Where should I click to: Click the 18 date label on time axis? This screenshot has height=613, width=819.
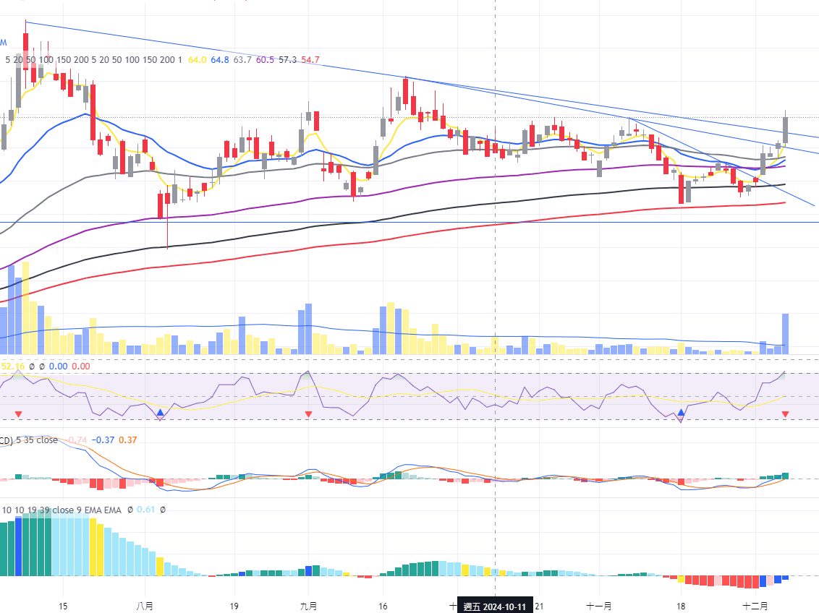[681, 606]
